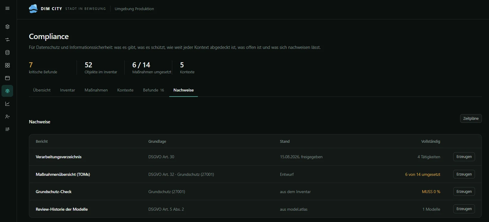
Task: Open the four-squares grid sidebar icon
Action: [x=7, y=65]
